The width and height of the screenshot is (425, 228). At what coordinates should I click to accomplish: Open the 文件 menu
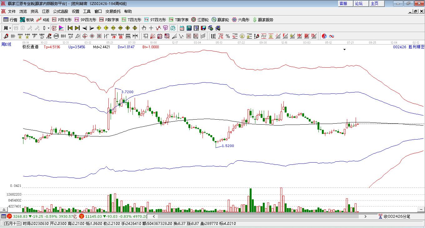(x=12, y=12)
